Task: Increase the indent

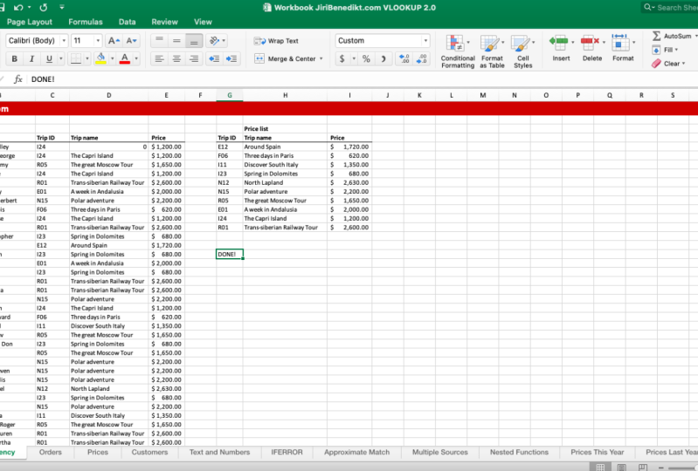Action: pyautogui.click(x=232, y=58)
